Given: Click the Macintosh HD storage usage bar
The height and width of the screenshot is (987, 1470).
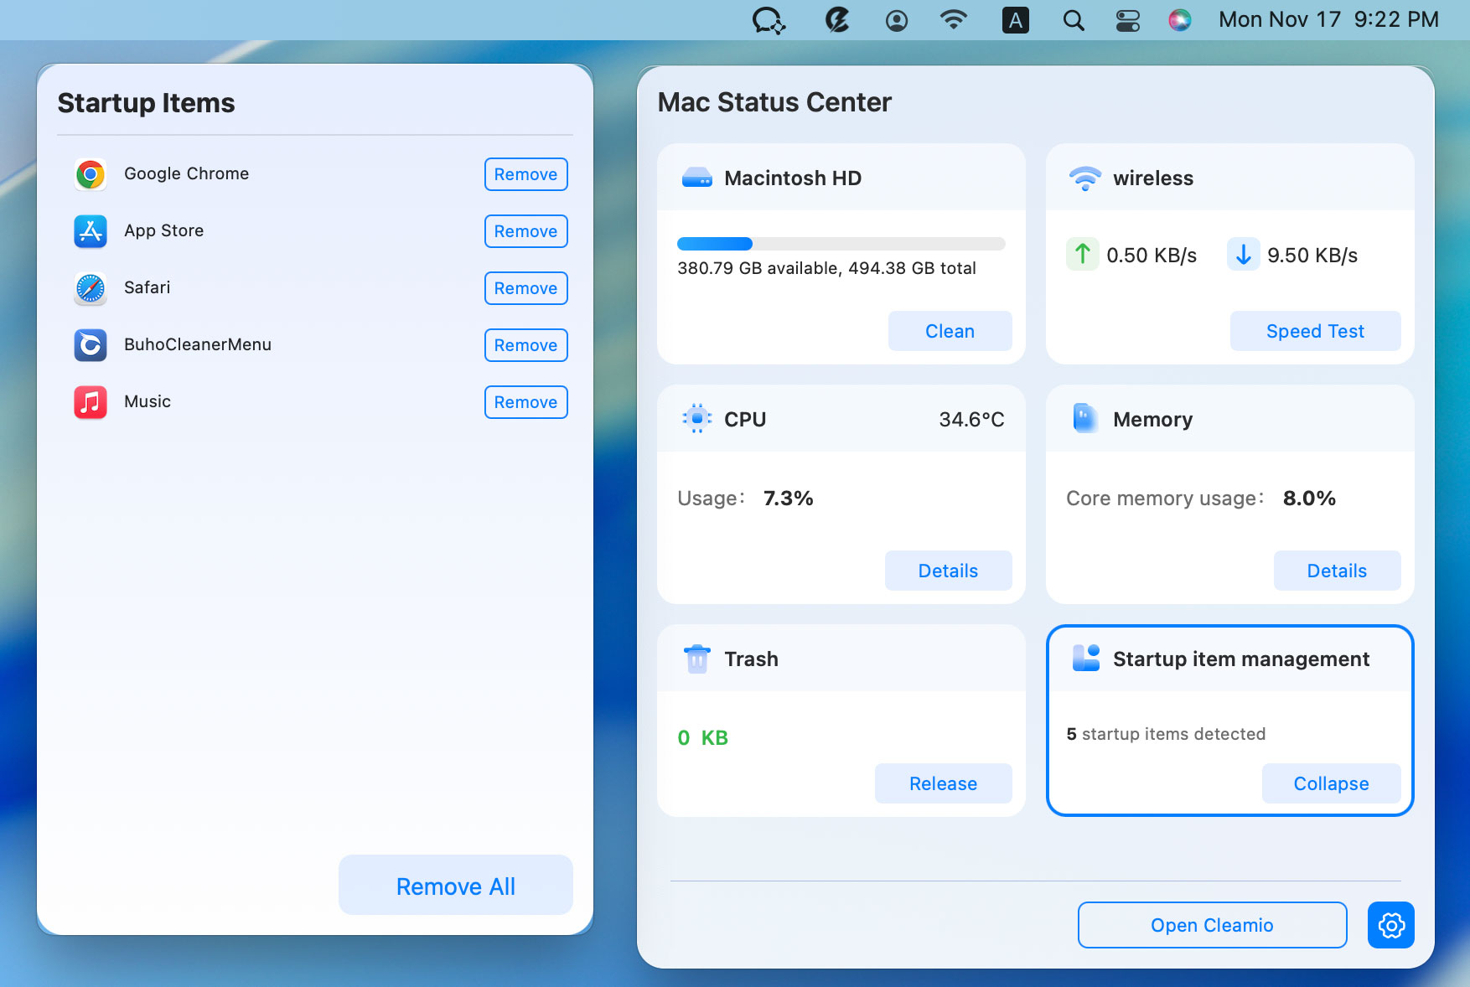Looking at the screenshot, I should tap(841, 244).
